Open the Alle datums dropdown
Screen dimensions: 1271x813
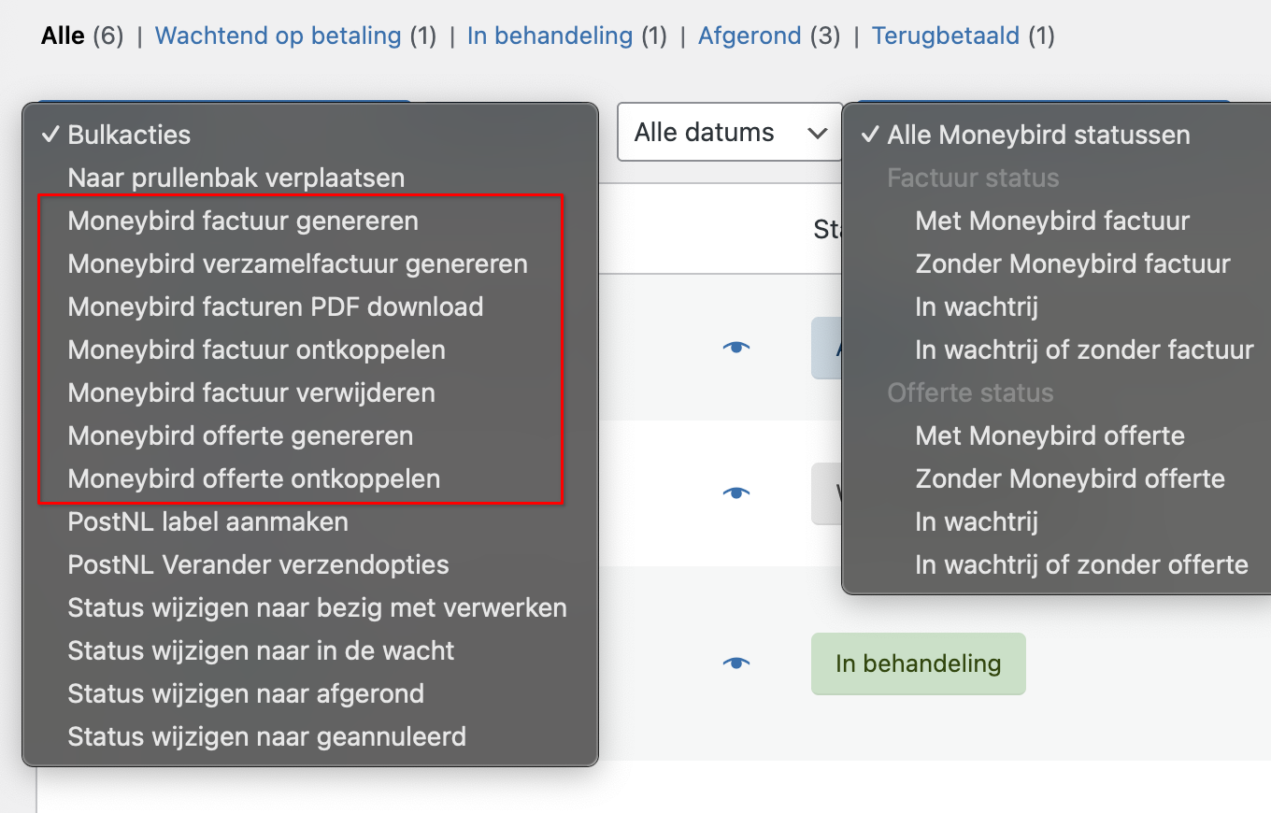click(728, 132)
